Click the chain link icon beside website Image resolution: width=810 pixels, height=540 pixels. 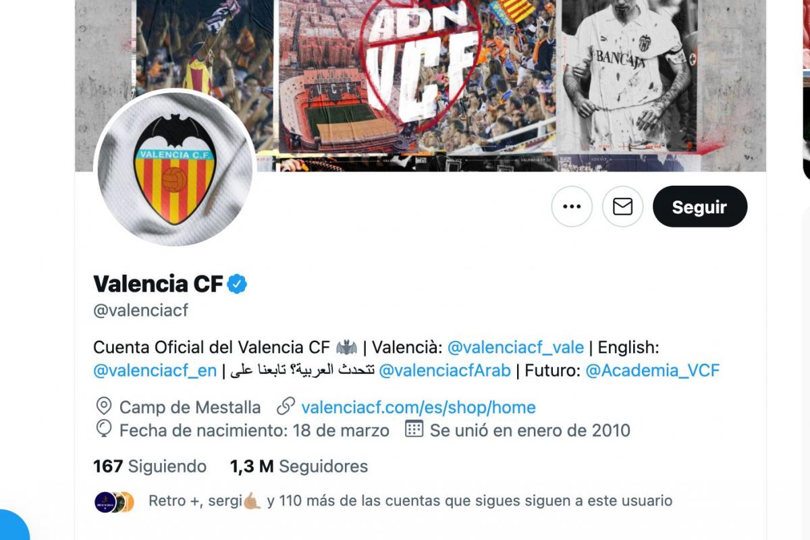tap(286, 406)
